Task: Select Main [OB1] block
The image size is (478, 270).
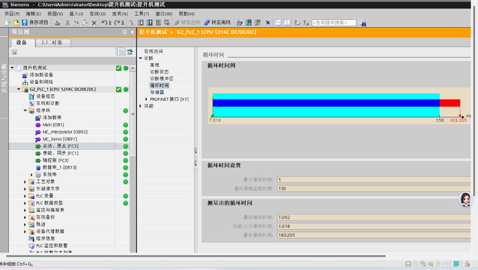Action: [53, 125]
